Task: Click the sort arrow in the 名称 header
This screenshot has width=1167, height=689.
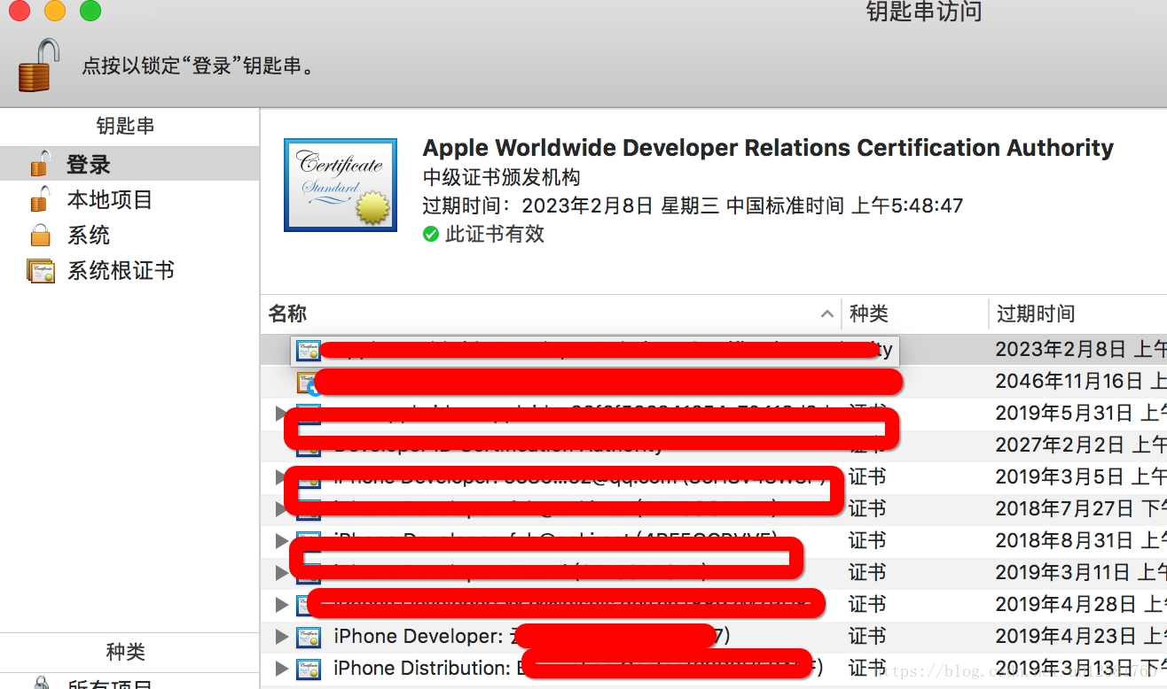Action: [x=826, y=314]
